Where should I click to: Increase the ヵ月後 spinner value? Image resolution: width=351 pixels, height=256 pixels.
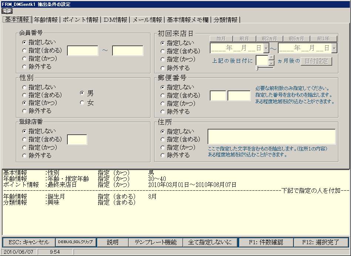(271, 58)
